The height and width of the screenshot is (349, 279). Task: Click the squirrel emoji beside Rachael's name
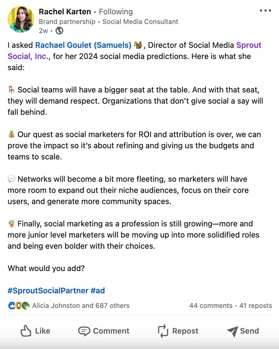138,45
